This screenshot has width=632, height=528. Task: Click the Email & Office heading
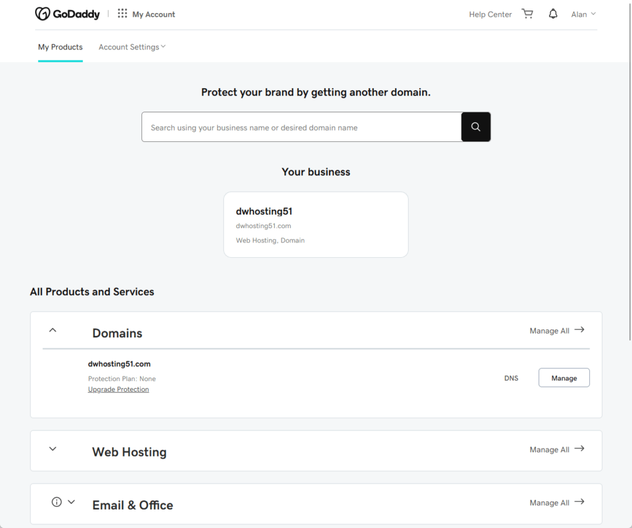coord(133,505)
